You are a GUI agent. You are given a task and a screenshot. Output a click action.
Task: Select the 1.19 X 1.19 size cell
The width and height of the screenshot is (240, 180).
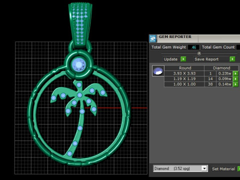click(x=184, y=79)
